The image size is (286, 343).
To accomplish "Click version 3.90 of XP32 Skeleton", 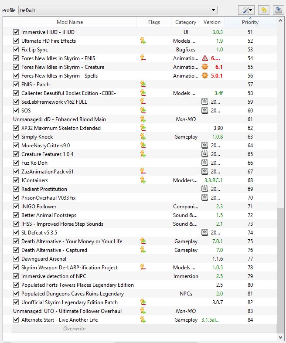I will (x=218, y=128).
